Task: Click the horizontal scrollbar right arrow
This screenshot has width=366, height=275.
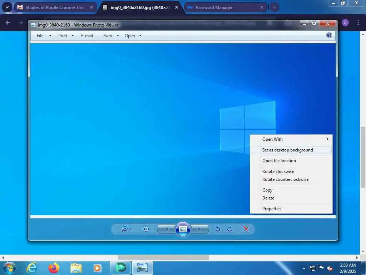Action: tap(357, 257)
